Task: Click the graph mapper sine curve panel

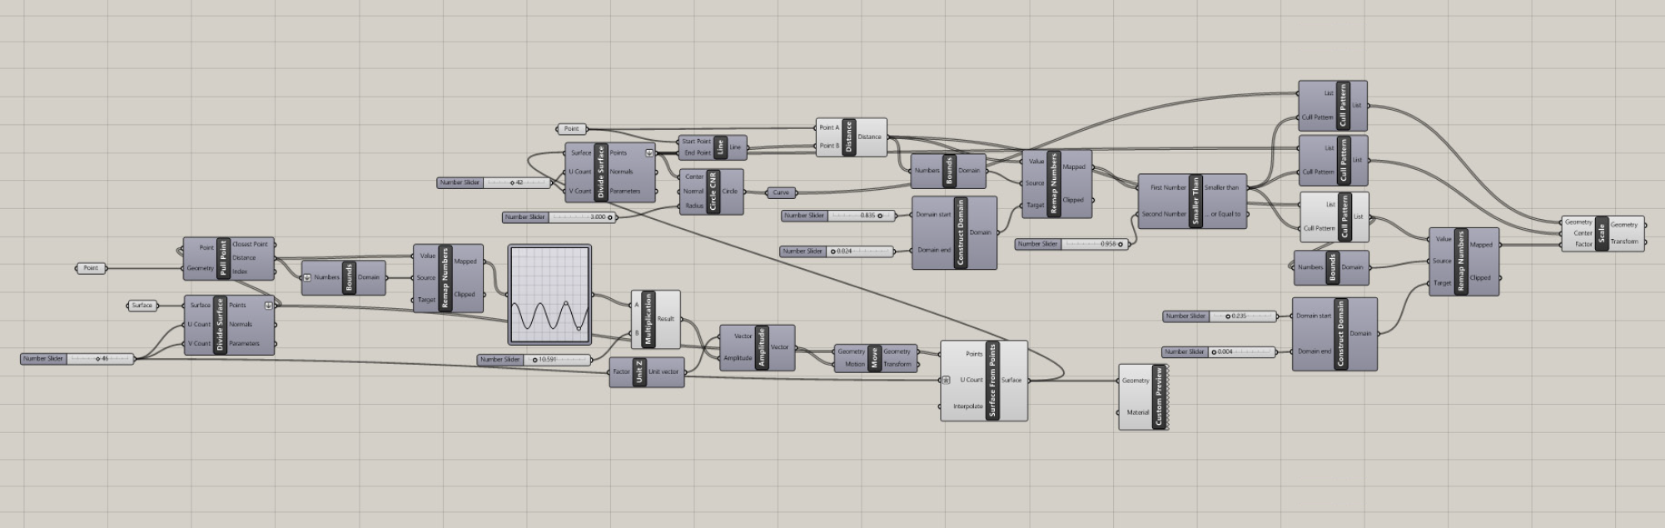Action: click(x=549, y=294)
